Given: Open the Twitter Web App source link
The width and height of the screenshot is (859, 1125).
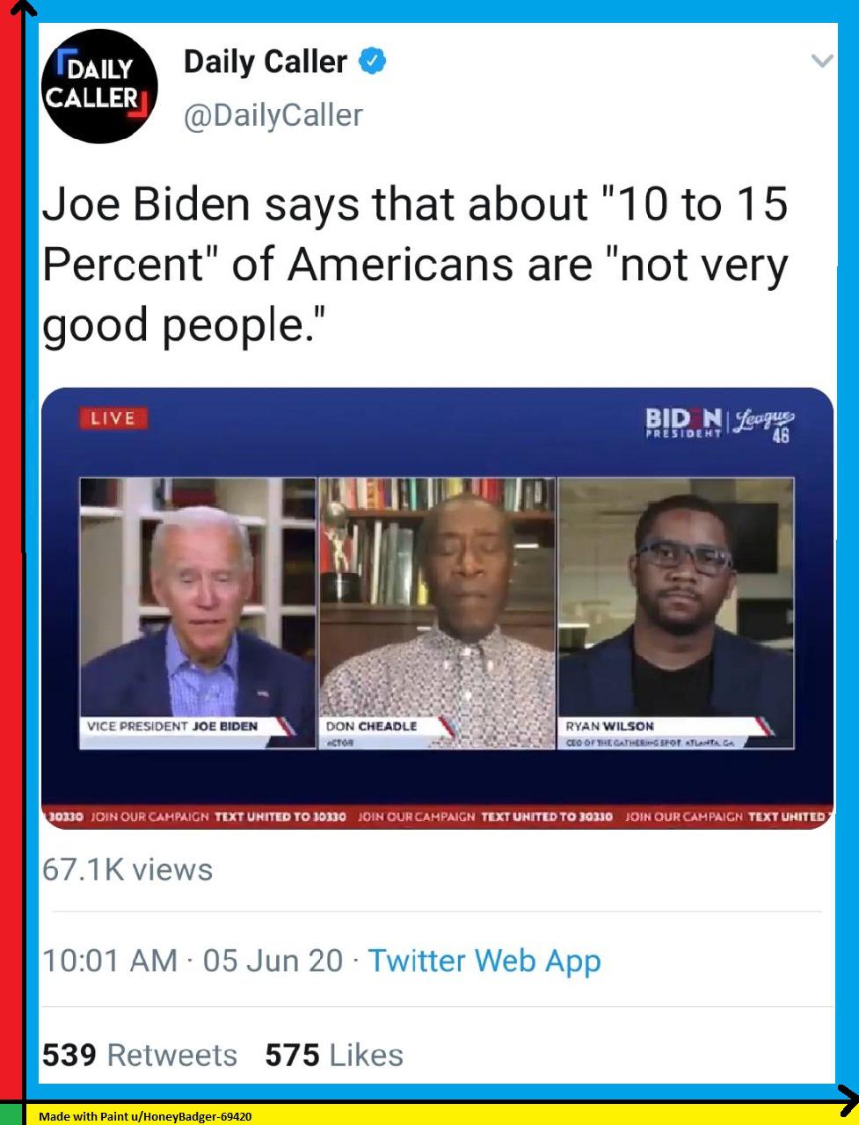Looking at the screenshot, I should (484, 961).
